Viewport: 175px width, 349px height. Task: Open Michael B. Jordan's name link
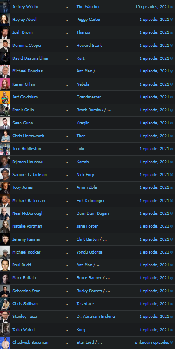(29, 201)
